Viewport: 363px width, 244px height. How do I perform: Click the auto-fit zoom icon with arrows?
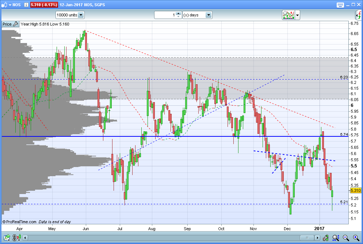(x=336, y=237)
